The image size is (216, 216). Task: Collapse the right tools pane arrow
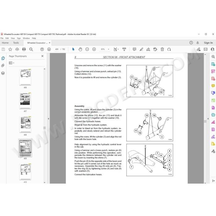tap(208, 118)
